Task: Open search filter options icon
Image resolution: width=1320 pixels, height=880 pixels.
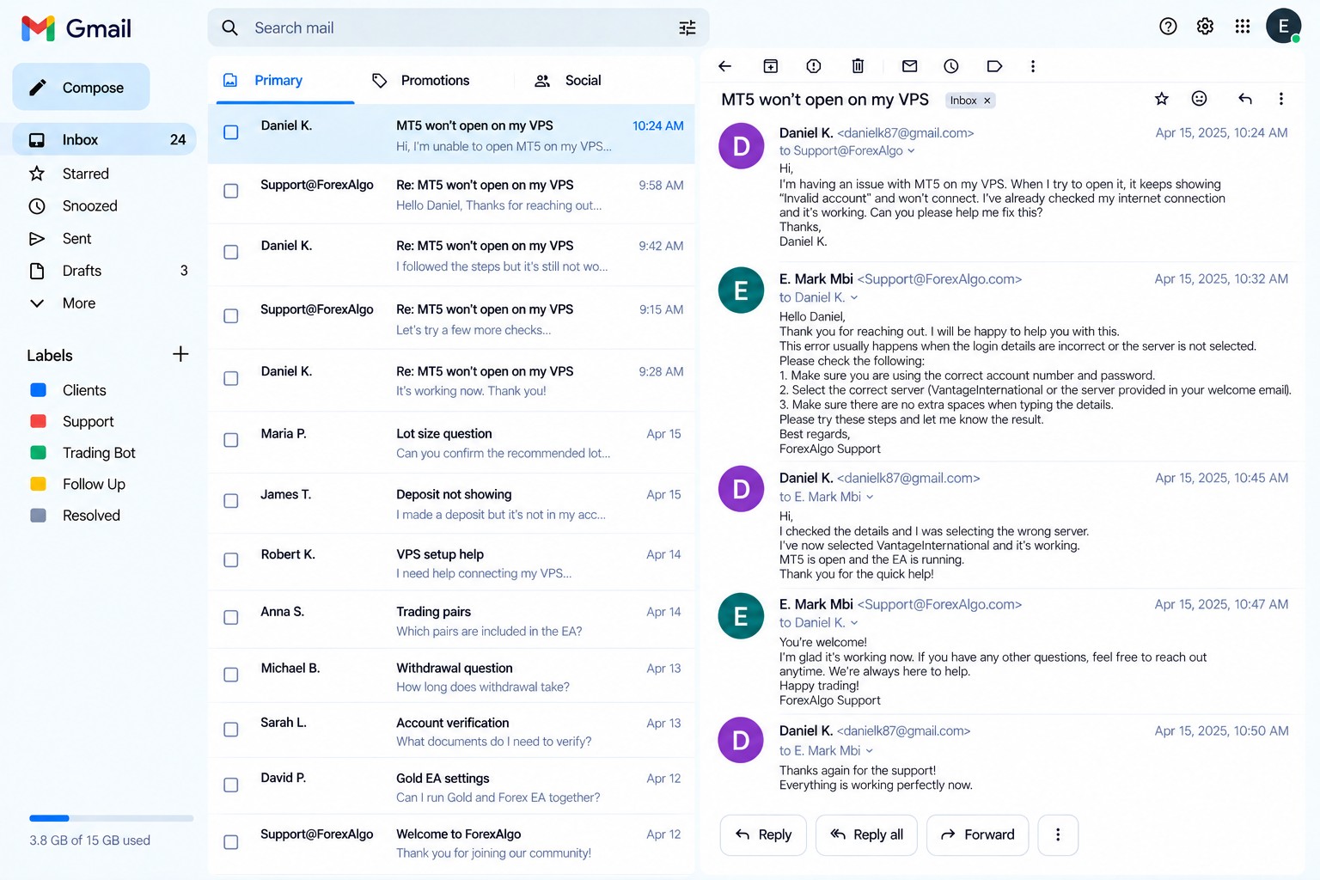Action: point(687,28)
